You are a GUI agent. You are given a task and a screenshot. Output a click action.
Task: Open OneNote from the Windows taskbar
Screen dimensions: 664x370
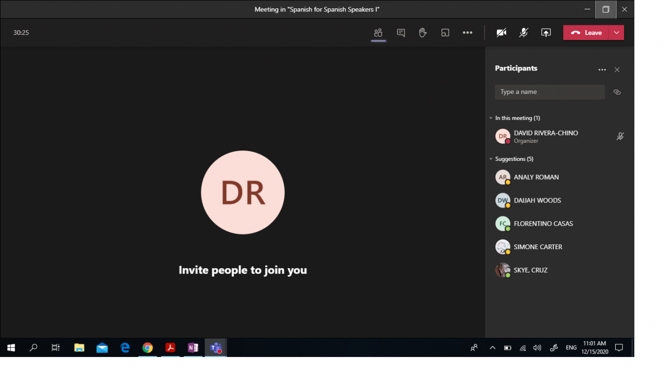pos(193,348)
